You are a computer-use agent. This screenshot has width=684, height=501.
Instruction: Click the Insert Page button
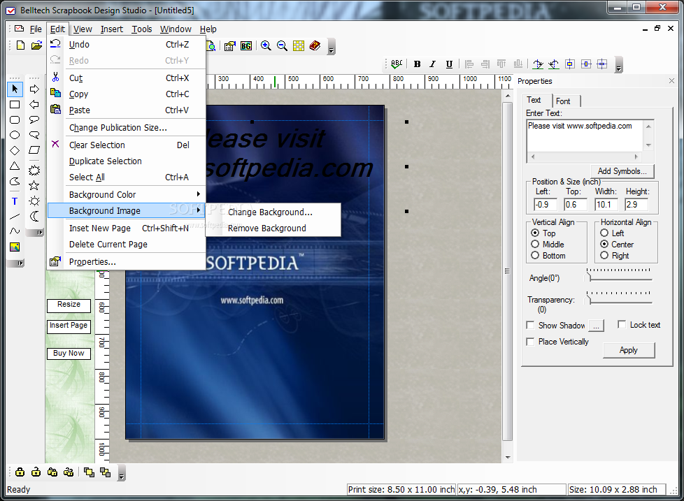[x=69, y=326]
